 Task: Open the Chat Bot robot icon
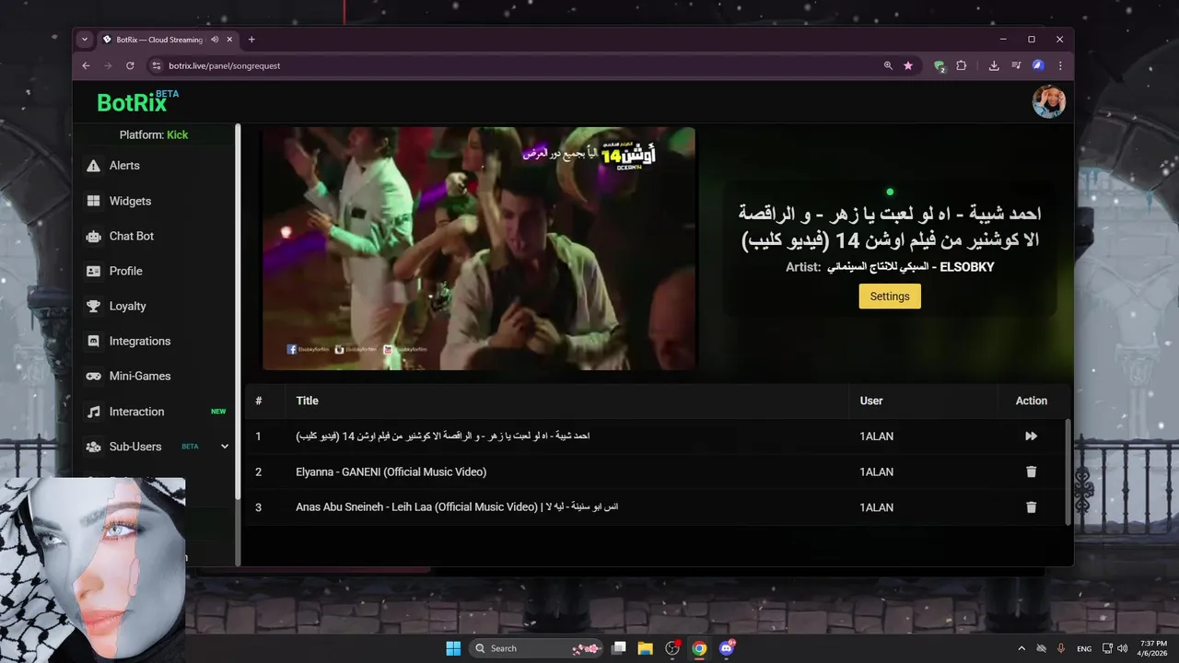93,236
